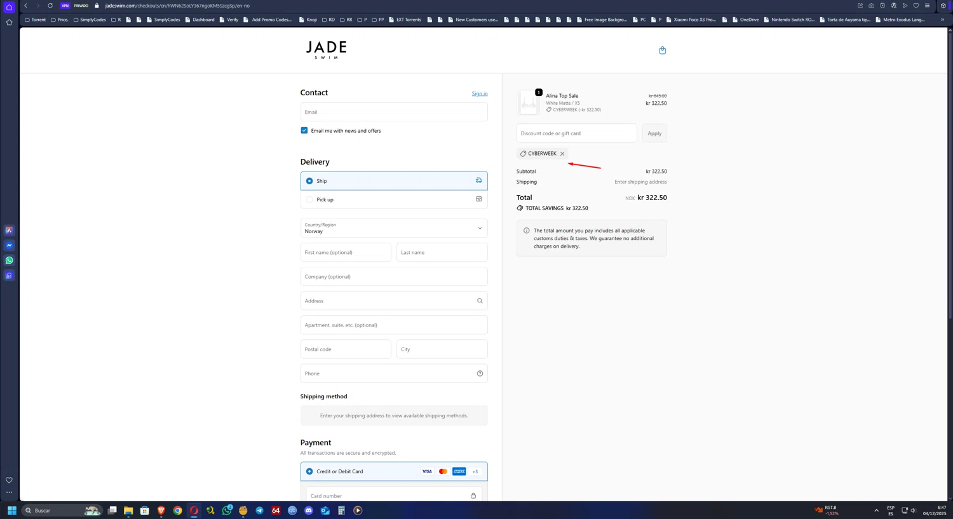Screen dimensions: 953x519
Task: Click the Discount code or gift card field
Action: point(576,133)
